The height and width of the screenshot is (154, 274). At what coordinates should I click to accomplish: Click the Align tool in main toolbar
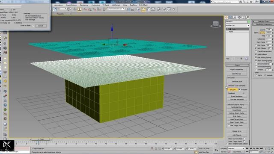point(132,9)
